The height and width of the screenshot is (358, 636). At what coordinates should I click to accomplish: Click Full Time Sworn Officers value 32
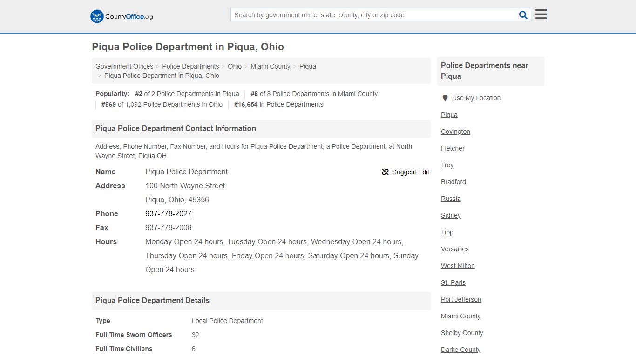(x=196, y=335)
